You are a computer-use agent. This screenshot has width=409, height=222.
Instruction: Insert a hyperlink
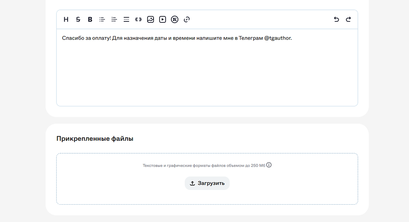[x=186, y=19]
